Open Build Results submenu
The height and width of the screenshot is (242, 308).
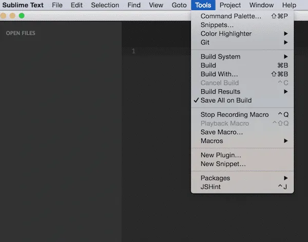221,91
